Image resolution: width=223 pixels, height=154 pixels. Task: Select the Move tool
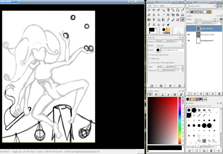pyautogui.click(x=159, y=15)
